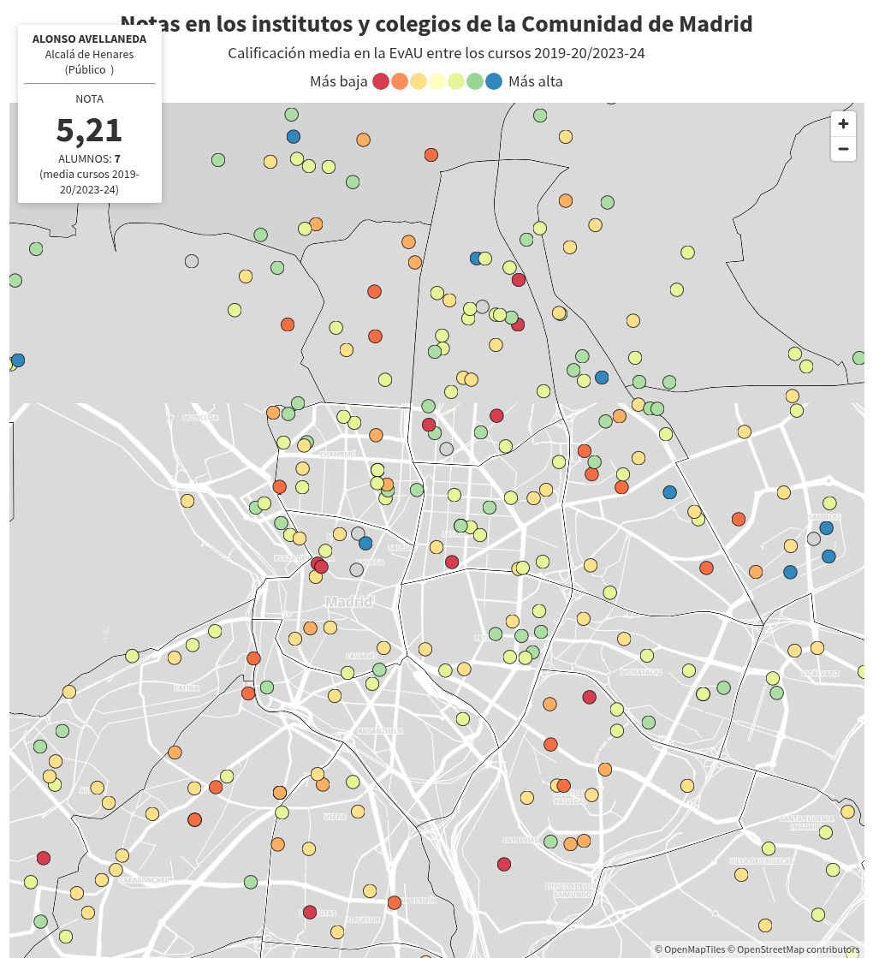Screen dimensions: 873x958
Task: Click the green marker right of RETIRO label
Action: (x=496, y=634)
